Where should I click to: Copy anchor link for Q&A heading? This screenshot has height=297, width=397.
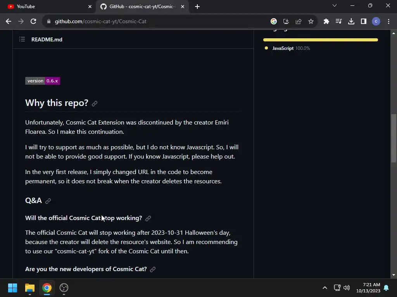(x=48, y=201)
